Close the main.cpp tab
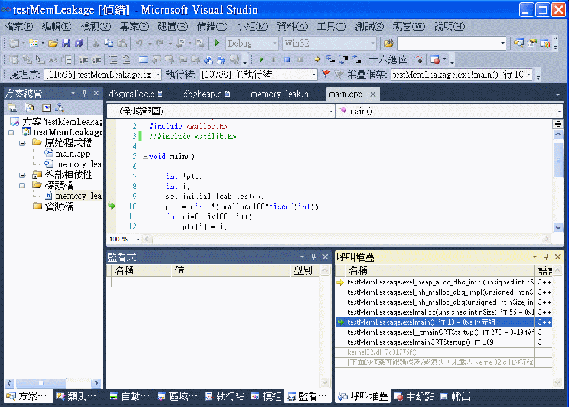Screen dimensions: 569x407 [372, 94]
